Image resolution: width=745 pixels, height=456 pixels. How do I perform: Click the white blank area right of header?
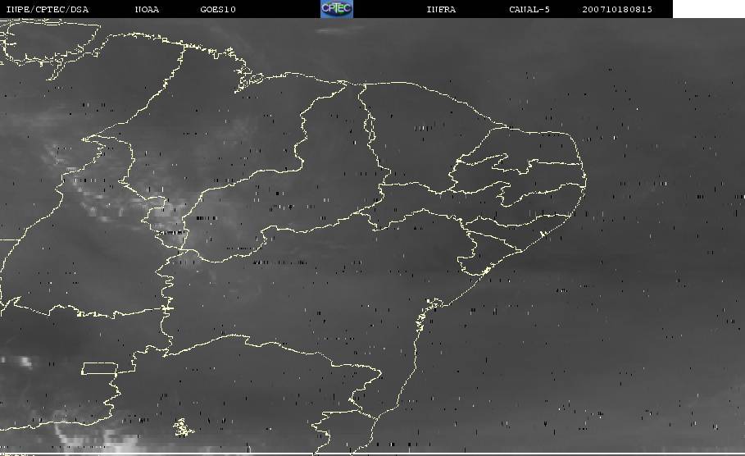[x=708, y=9]
